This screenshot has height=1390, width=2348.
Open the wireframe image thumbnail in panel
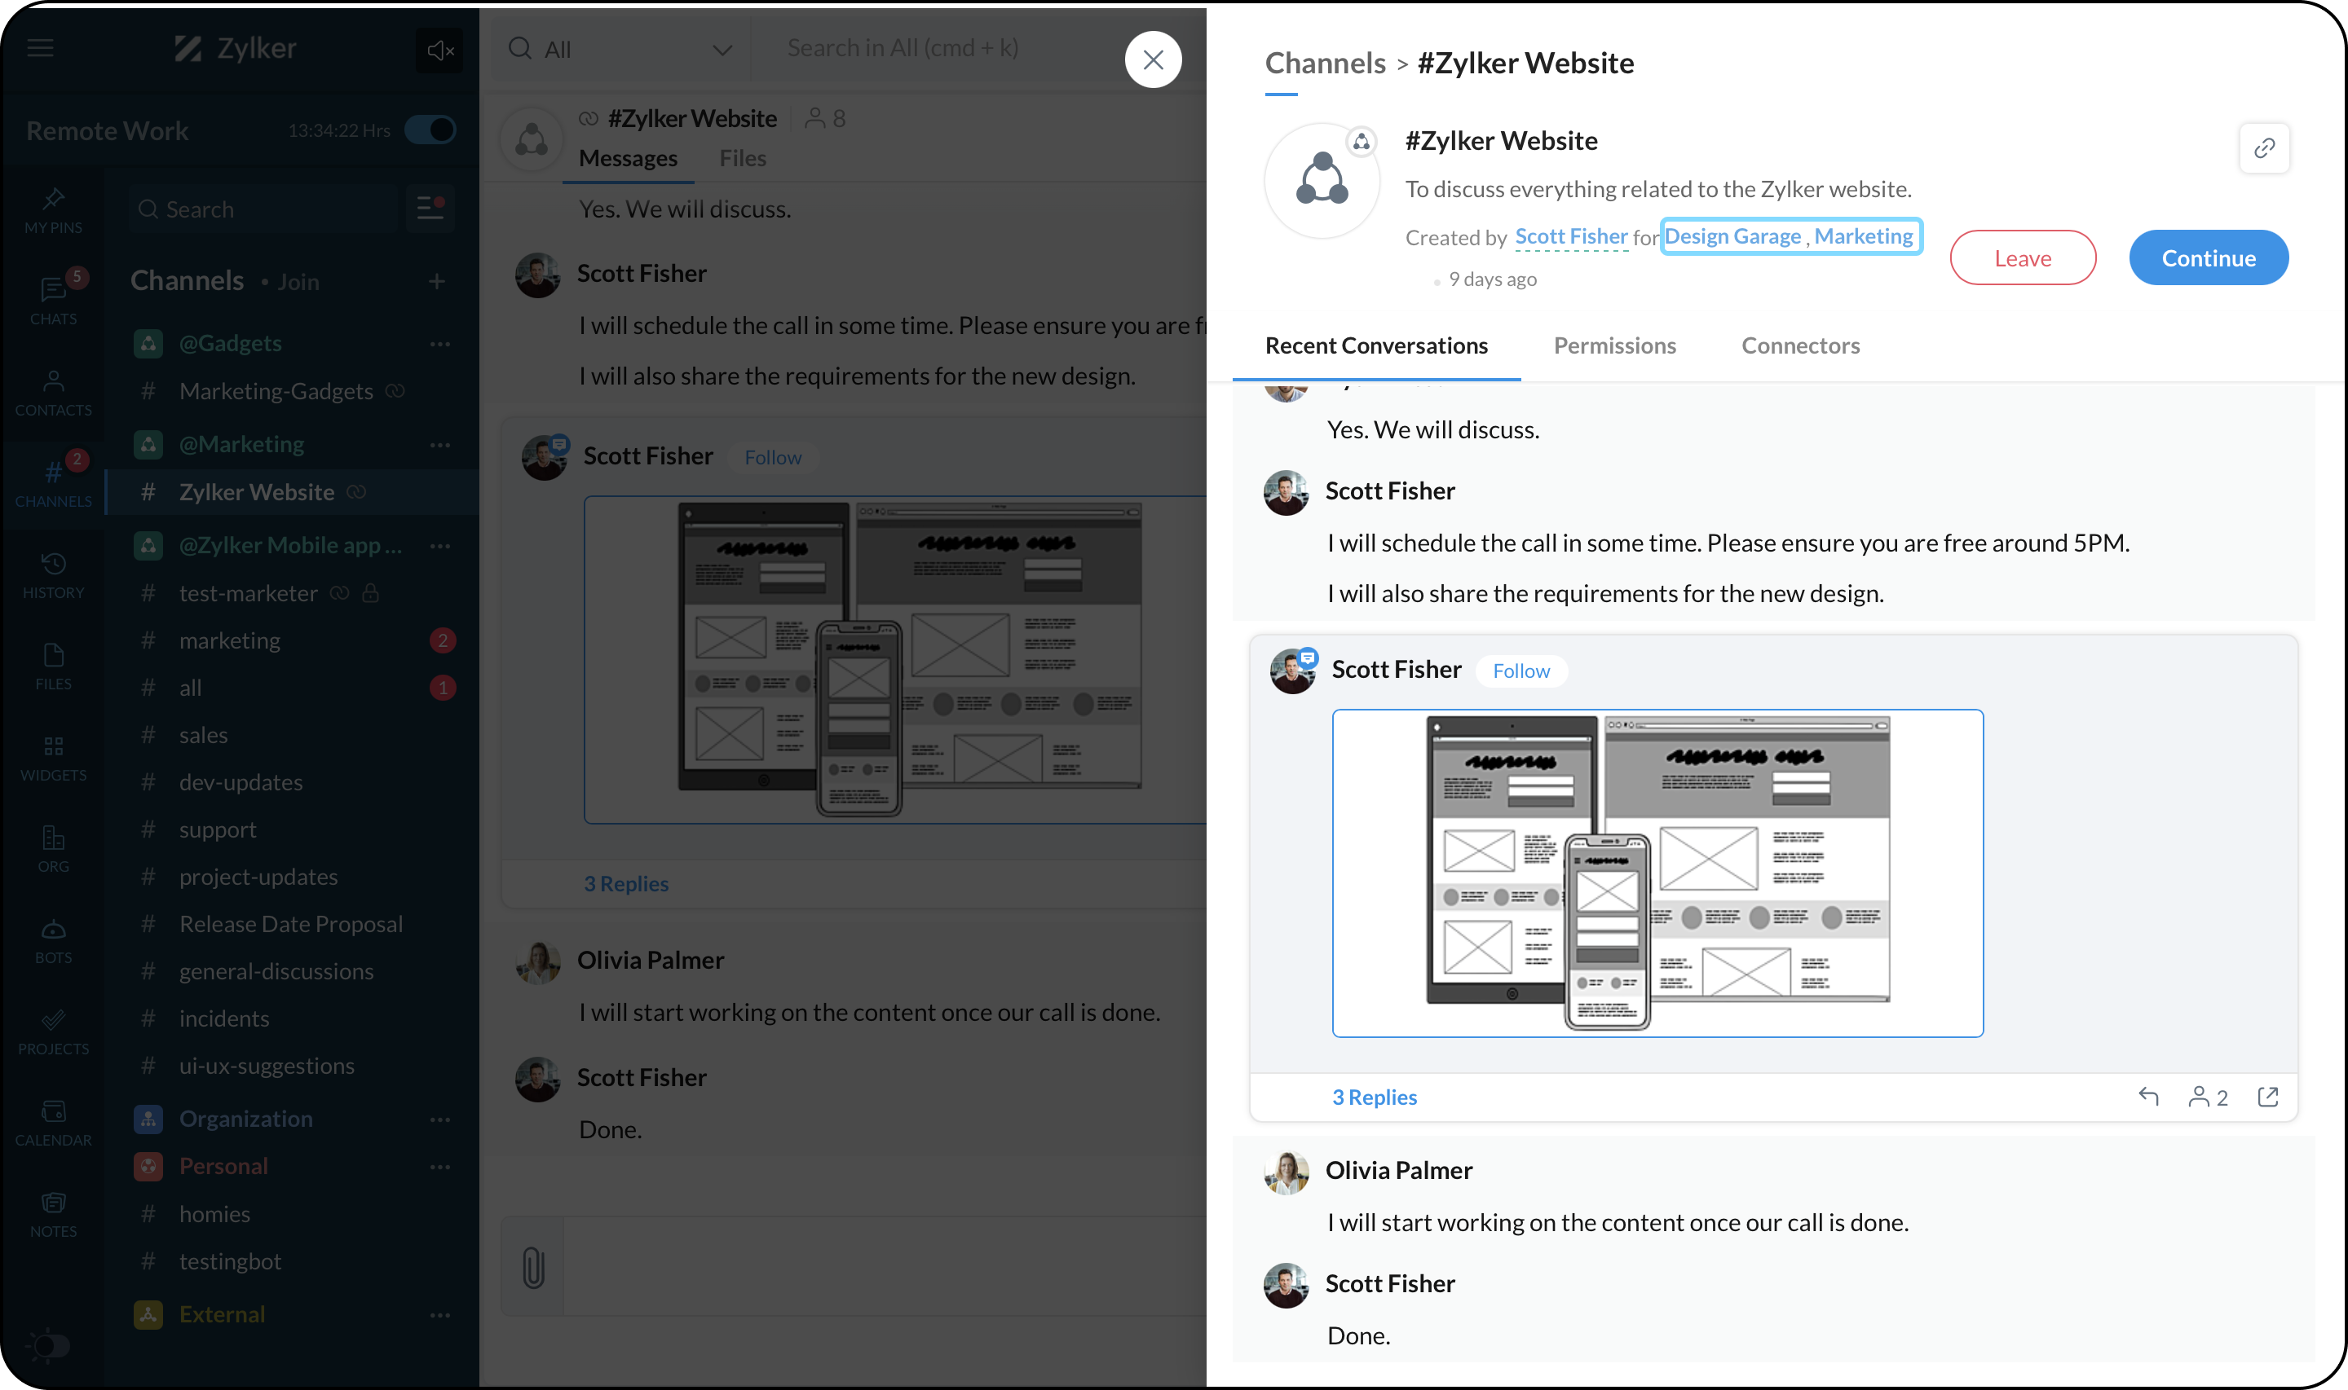point(1657,873)
